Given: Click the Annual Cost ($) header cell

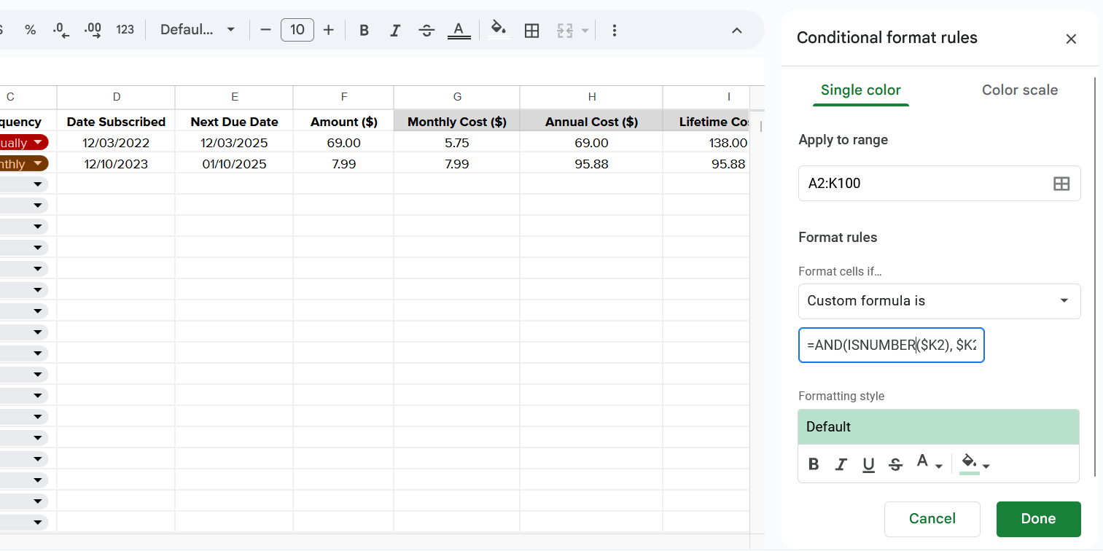Looking at the screenshot, I should [592, 122].
